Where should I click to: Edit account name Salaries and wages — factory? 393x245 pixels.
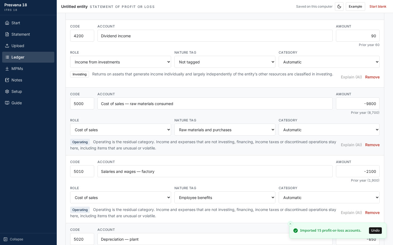[215, 171]
